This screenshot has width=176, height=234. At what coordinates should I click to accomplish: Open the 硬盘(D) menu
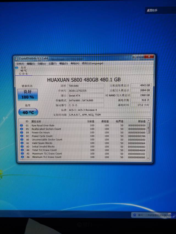(x=64, y=64)
